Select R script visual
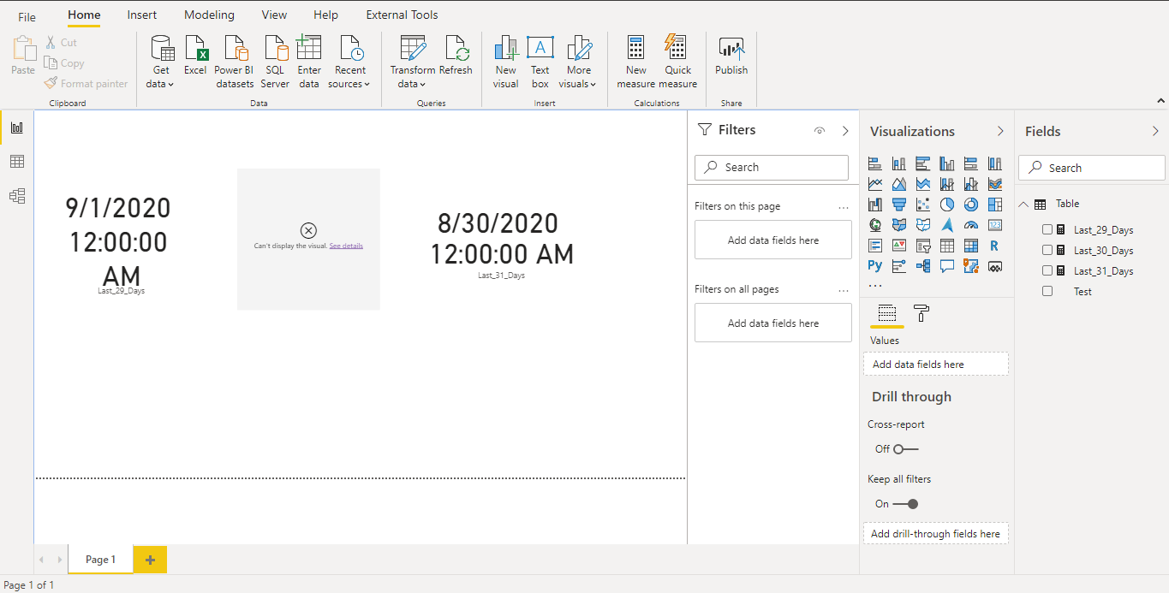Image resolution: width=1169 pixels, height=593 pixels. point(995,246)
